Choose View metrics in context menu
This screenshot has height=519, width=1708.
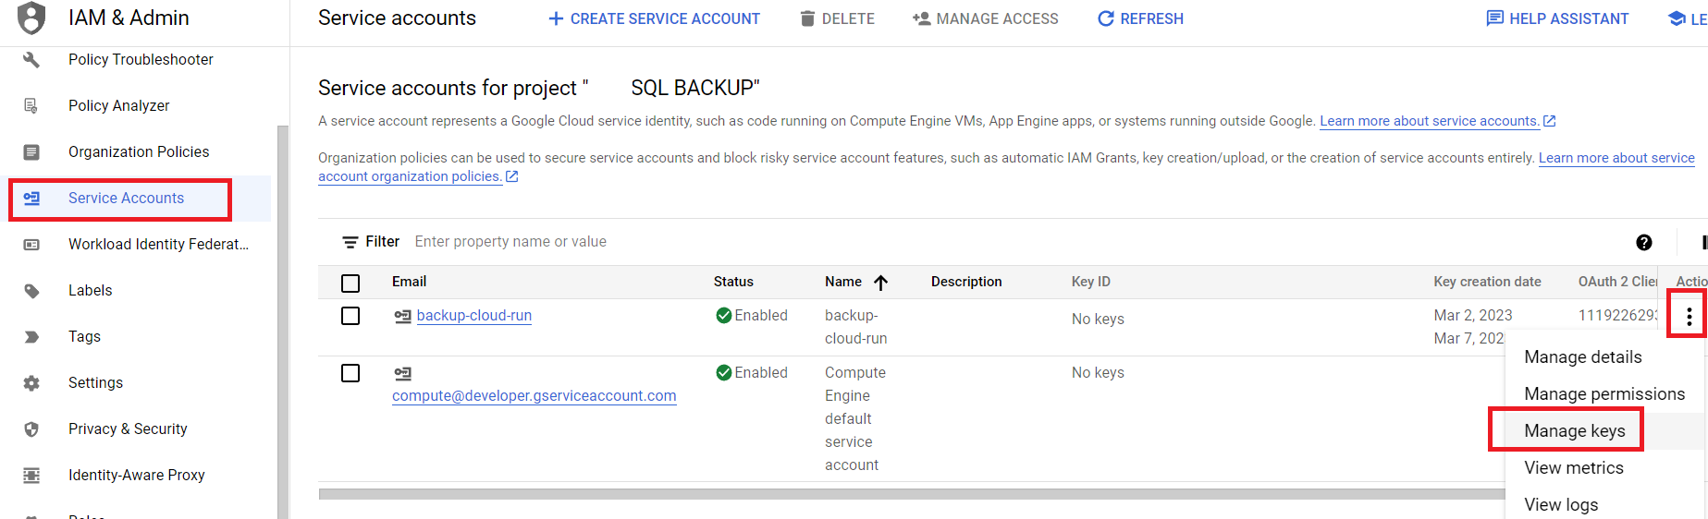(x=1573, y=468)
